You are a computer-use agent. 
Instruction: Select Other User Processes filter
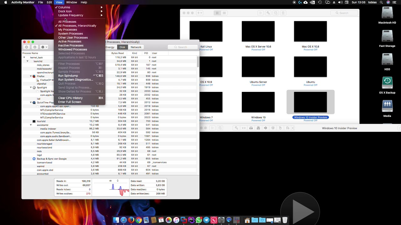(80, 37)
